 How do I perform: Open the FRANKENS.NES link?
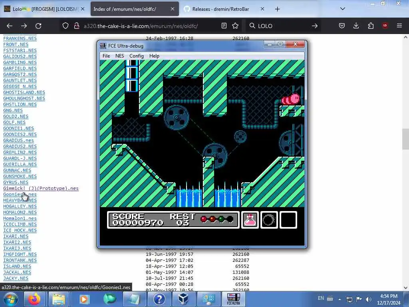pyautogui.click(x=20, y=38)
